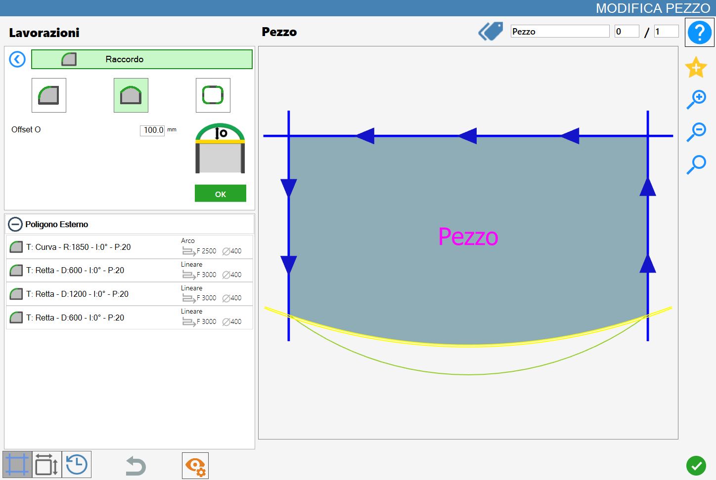Select the Retta D:1200 list entry
Viewport: 716px width, 480px height.
tap(130, 294)
